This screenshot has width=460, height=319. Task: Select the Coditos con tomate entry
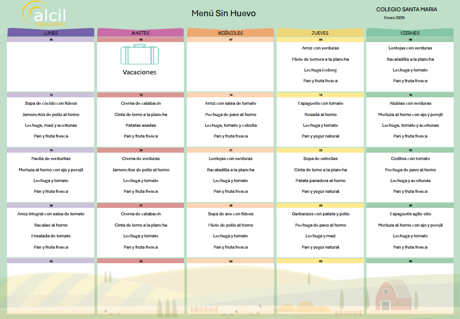point(410,159)
